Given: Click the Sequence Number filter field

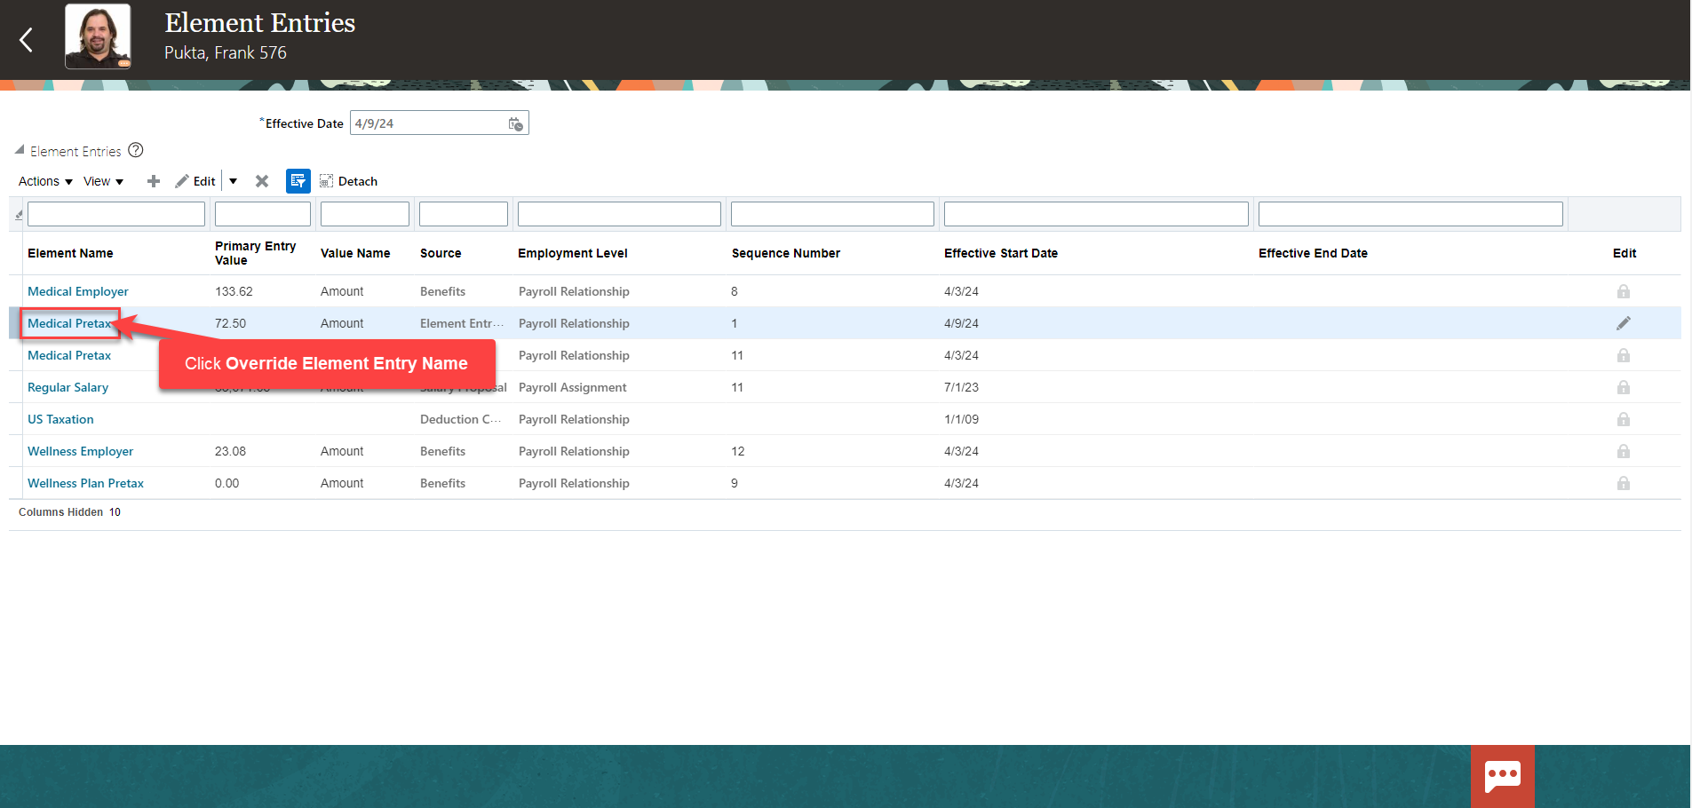Looking at the screenshot, I should tap(832, 214).
